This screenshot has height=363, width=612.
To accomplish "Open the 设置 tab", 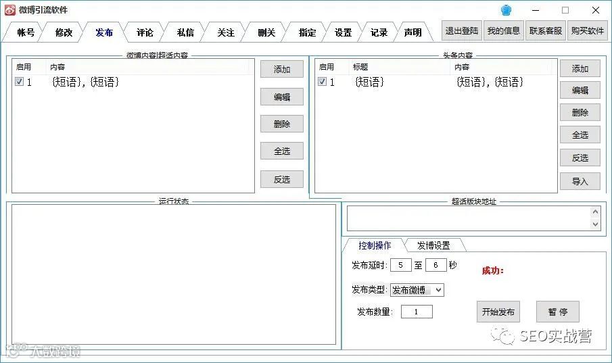I will pyautogui.click(x=343, y=32).
